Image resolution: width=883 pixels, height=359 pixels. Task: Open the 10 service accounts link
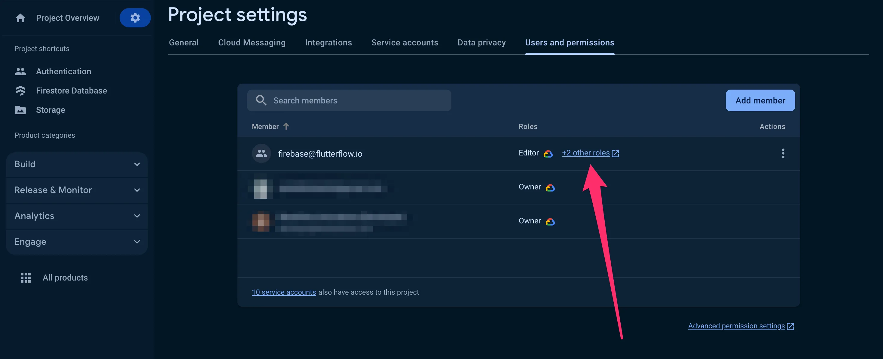[x=283, y=292]
